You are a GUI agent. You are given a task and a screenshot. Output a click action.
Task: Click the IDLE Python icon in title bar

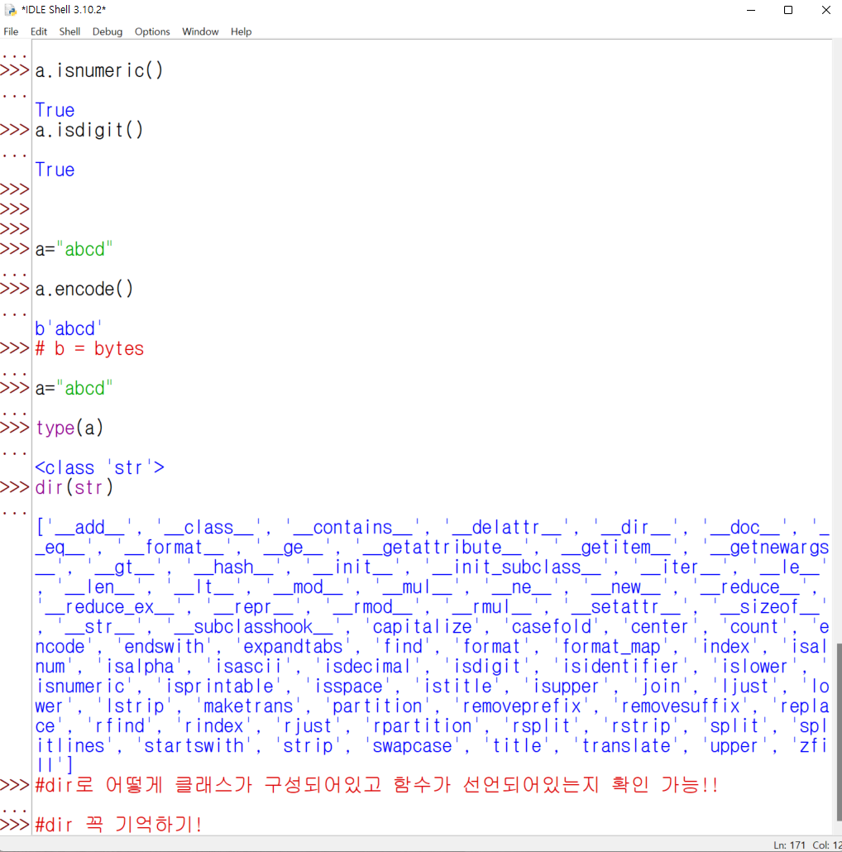pyautogui.click(x=10, y=10)
